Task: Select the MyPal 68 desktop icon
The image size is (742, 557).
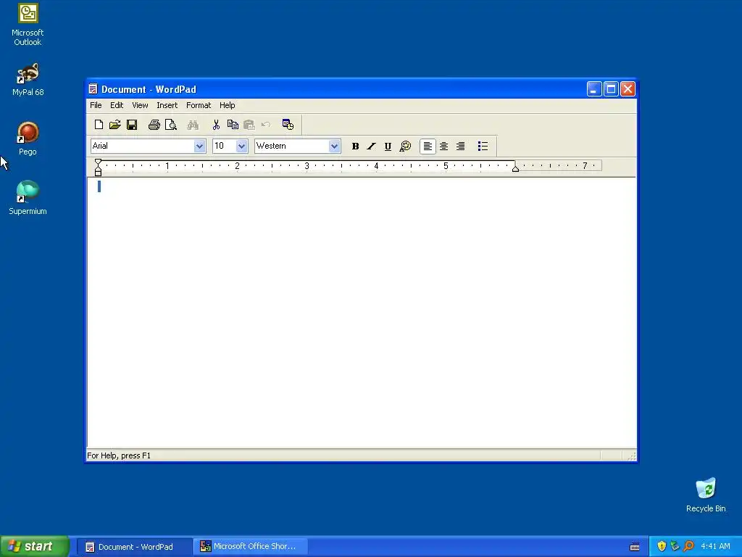Action: tap(28, 80)
